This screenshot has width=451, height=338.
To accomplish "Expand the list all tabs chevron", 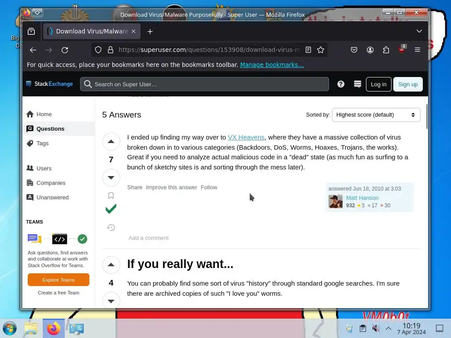I will click(x=419, y=31).
